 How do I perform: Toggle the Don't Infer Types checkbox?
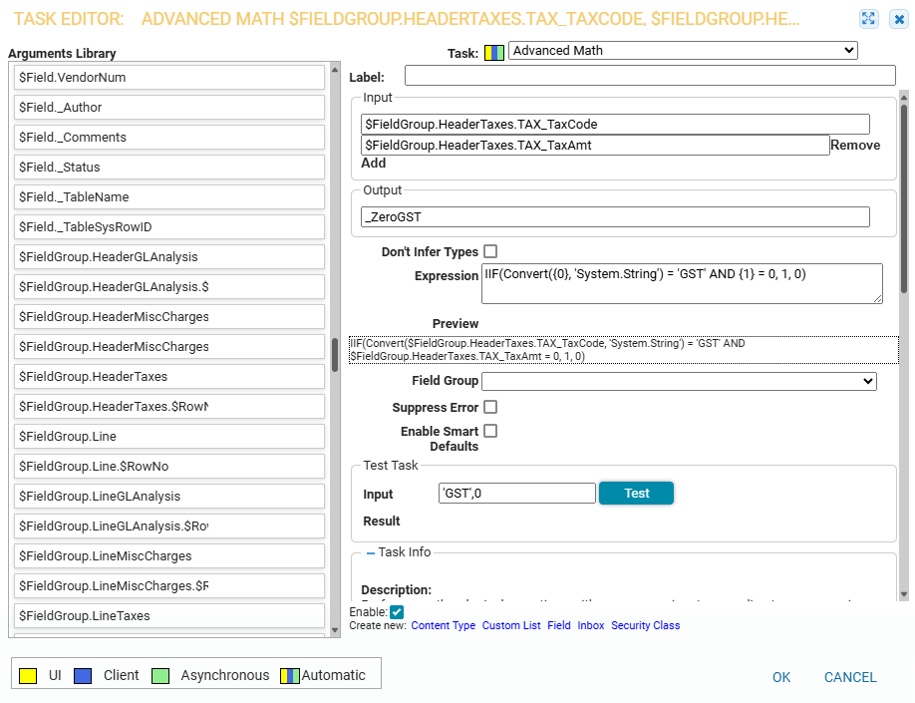[x=490, y=251]
